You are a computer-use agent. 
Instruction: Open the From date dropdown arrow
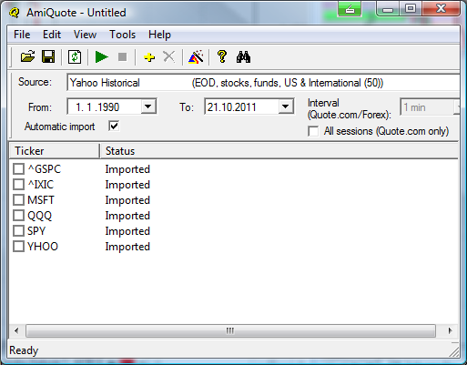(148, 106)
